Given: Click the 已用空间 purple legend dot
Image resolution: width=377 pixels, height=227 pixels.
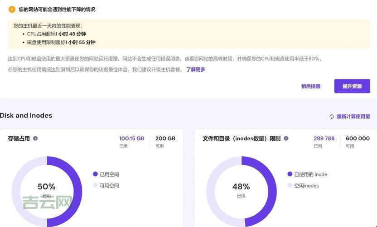Looking at the screenshot, I should click(95, 174).
